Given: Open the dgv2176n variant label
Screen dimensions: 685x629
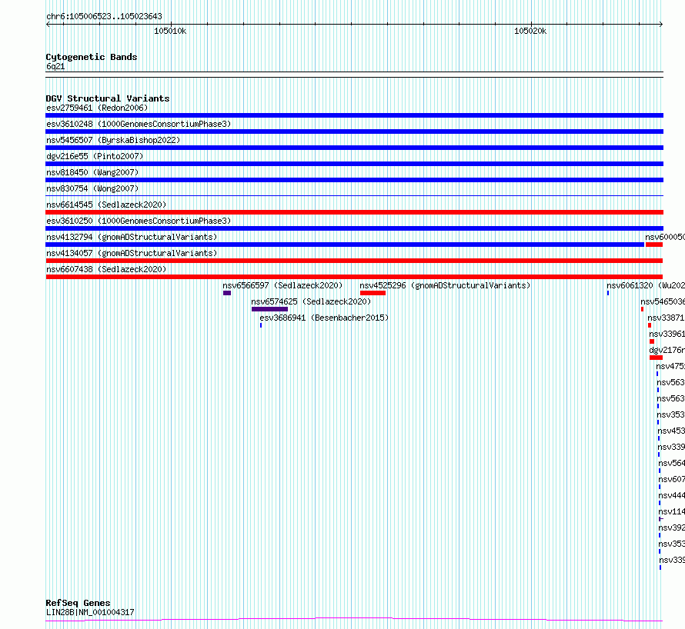Looking at the screenshot, I should (x=667, y=350).
